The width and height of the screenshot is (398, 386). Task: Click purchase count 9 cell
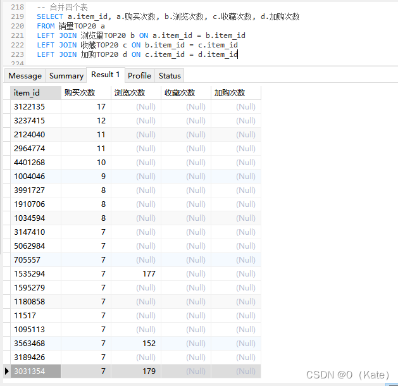click(86, 177)
